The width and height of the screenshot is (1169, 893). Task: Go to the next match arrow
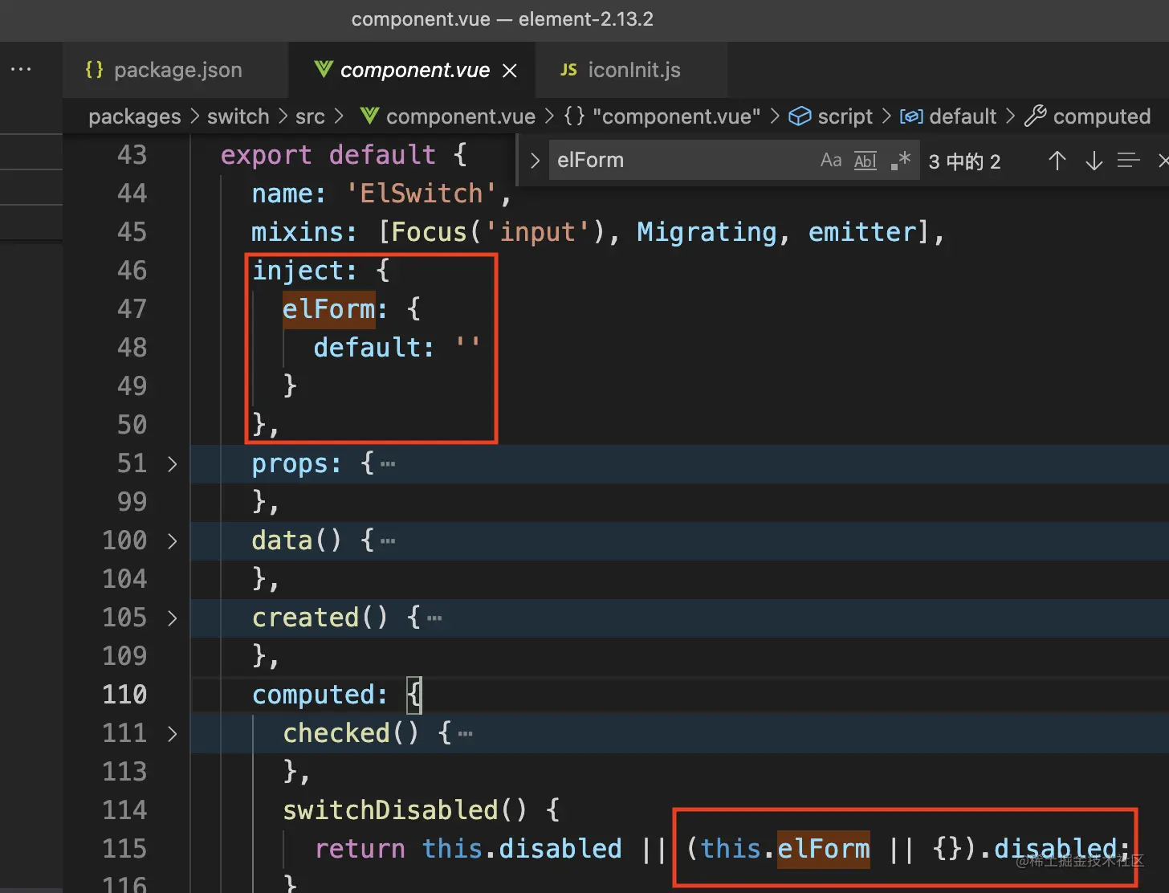click(x=1094, y=161)
